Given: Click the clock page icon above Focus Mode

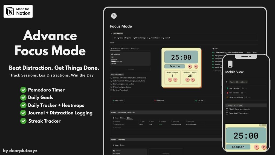Looking at the screenshot, I should 114,16.
